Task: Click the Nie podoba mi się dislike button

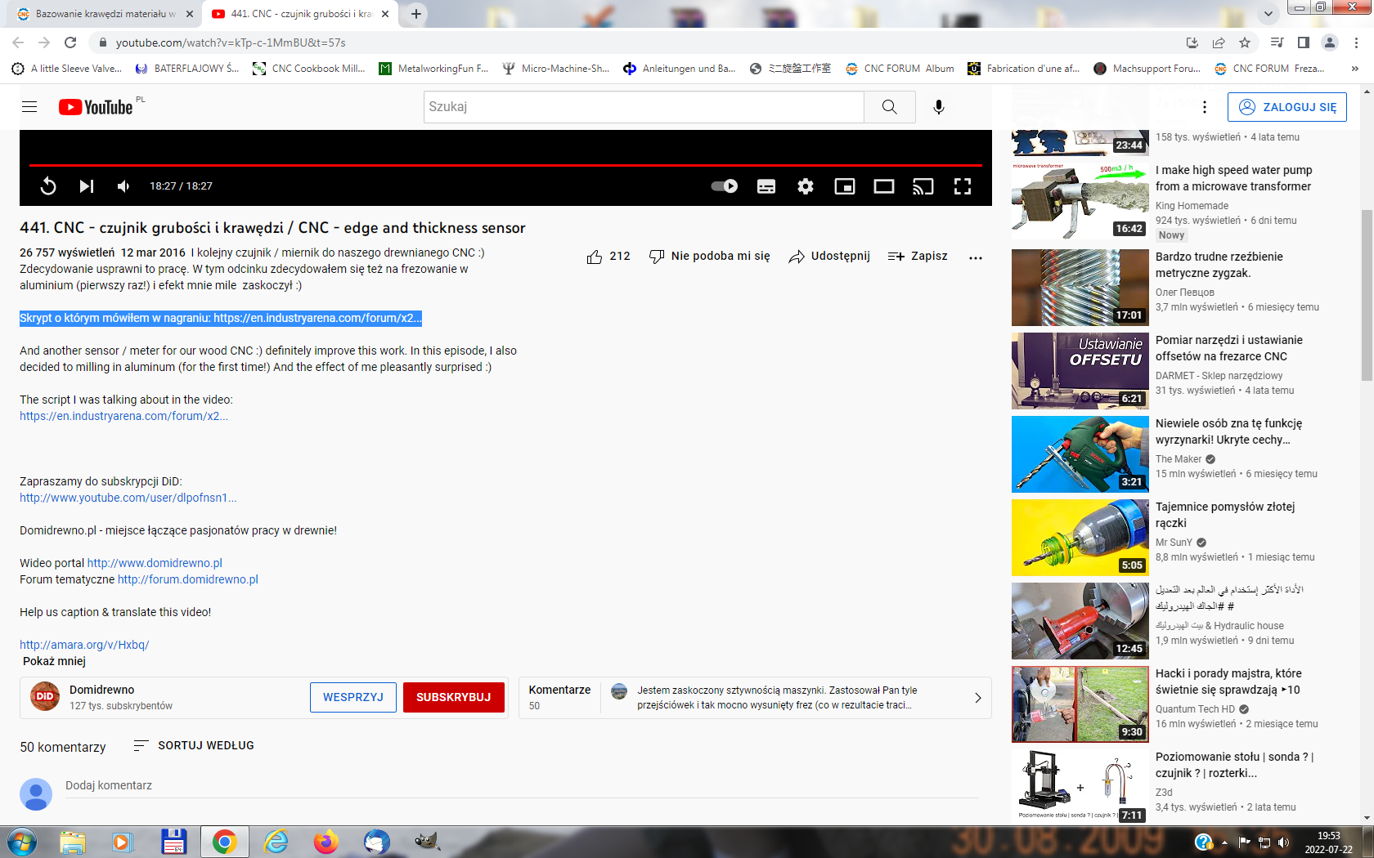Action: tap(710, 257)
